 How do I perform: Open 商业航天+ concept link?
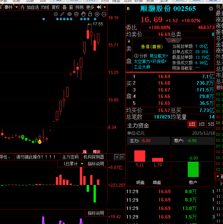[159, 56]
